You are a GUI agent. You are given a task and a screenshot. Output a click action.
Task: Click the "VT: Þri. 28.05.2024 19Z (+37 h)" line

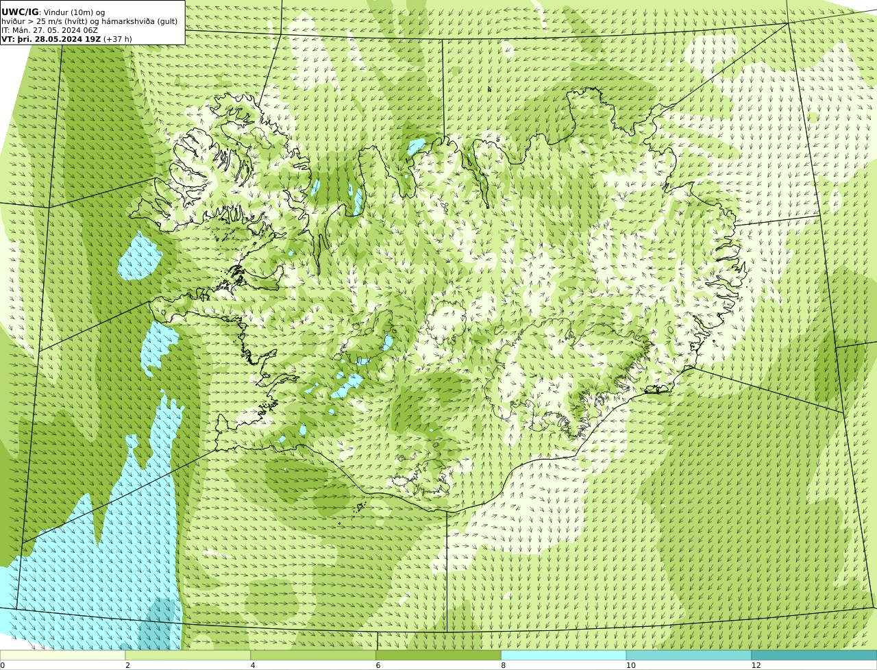click(67, 39)
